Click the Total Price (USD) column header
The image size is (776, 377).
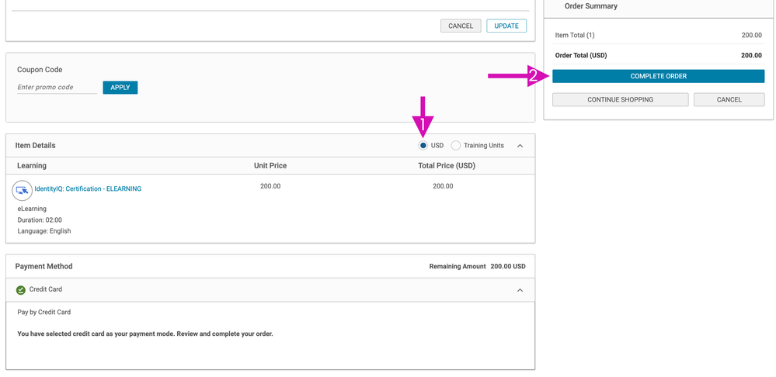pos(446,166)
